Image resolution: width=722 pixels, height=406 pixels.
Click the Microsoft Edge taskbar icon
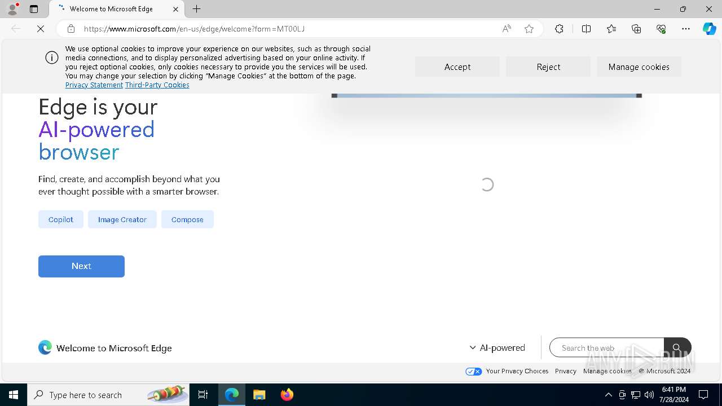tap(232, 395)
